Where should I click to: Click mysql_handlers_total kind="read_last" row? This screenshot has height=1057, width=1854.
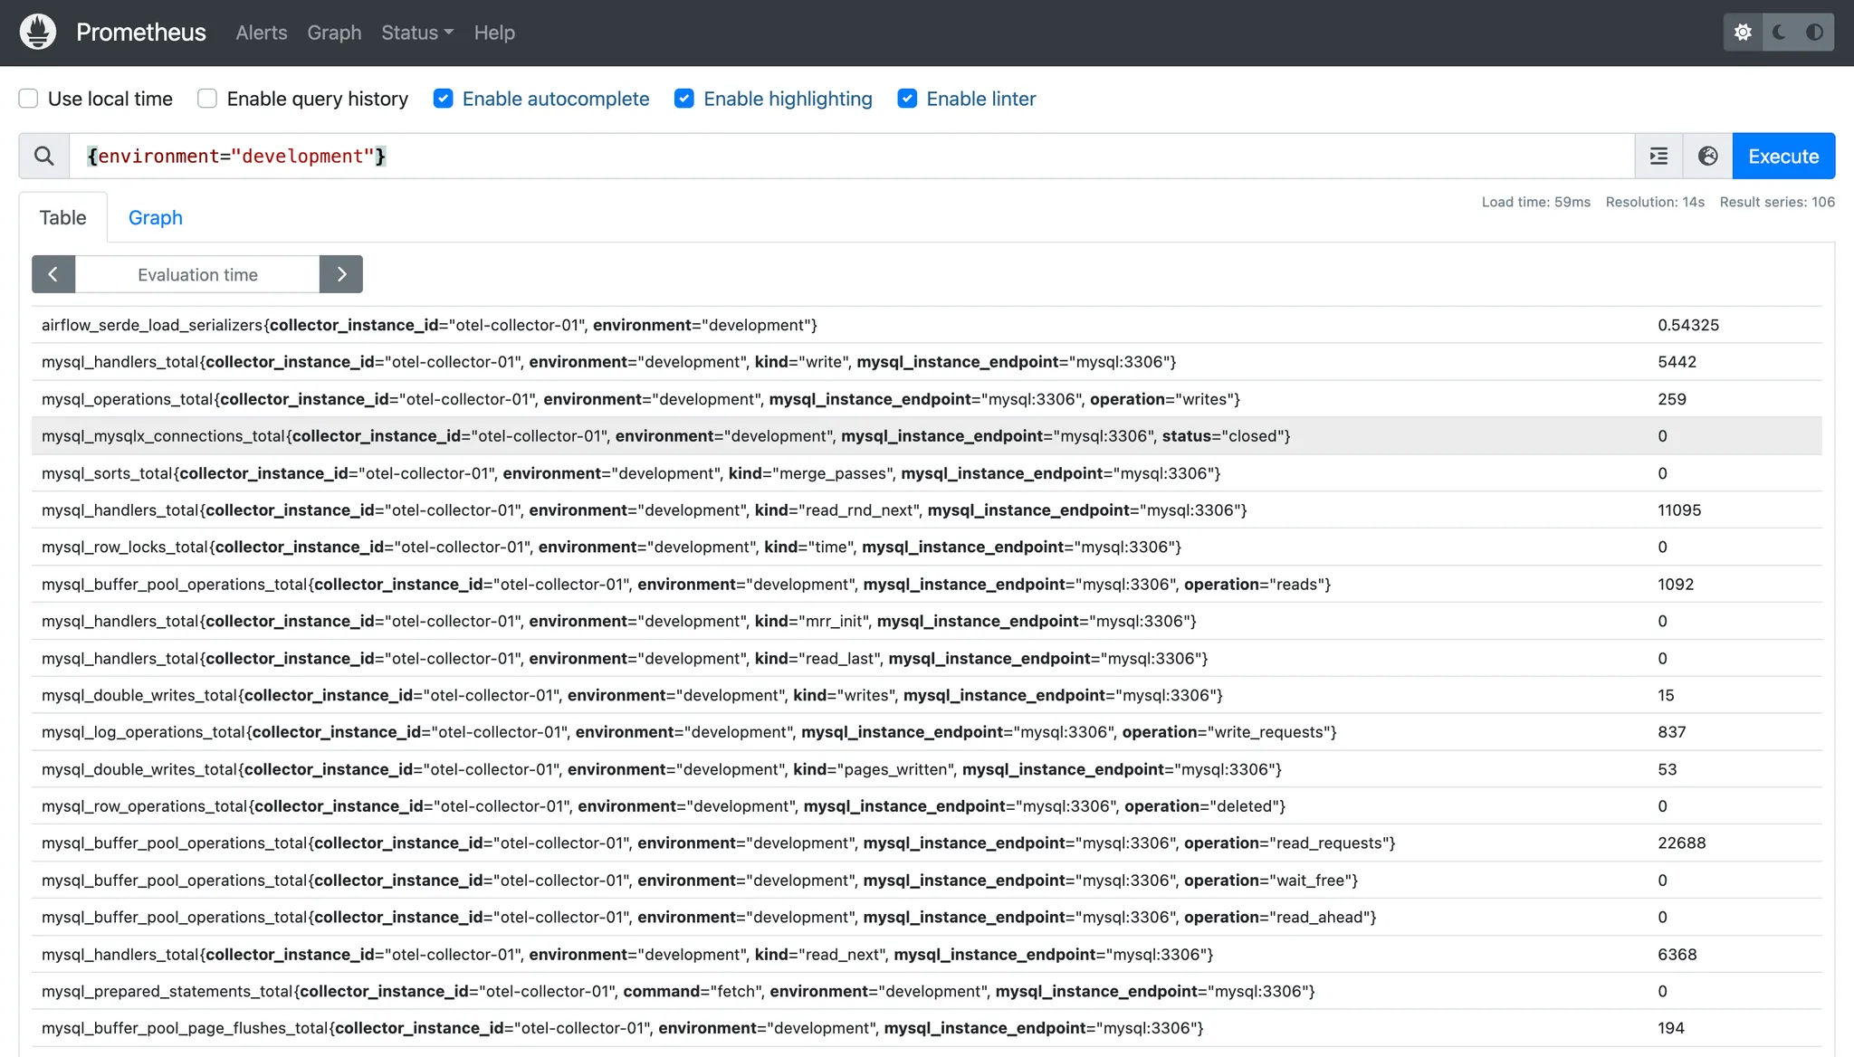pos(927,659)
